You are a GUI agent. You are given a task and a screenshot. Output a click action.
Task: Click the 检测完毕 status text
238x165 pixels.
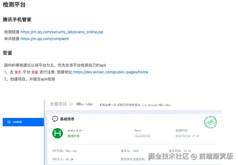tap(74, 136)
